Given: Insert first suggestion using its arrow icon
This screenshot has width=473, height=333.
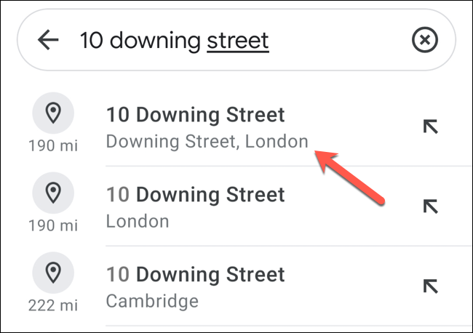Looking at the screenshot, I should pos(432,127).
